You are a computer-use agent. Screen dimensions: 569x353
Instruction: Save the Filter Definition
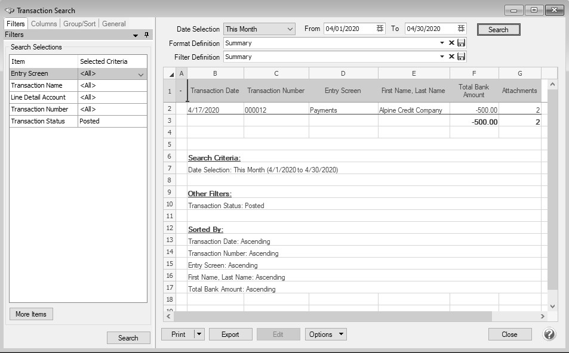click(461, 57)
